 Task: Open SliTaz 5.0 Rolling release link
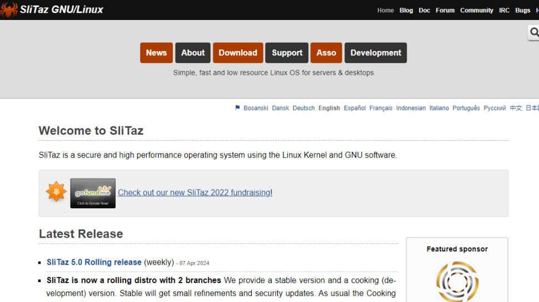click(x=94, y=262)
